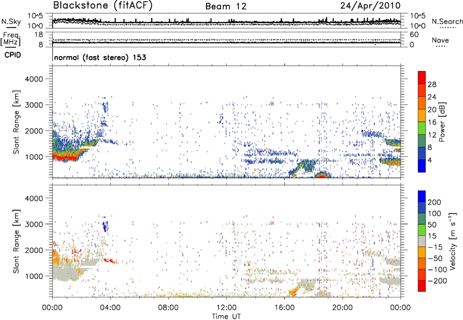Image resolution: width=463 pixels, height=320 pixels.
Task: Pick the bright blue top segment of velocity colorbar
Action: (422, 196)
